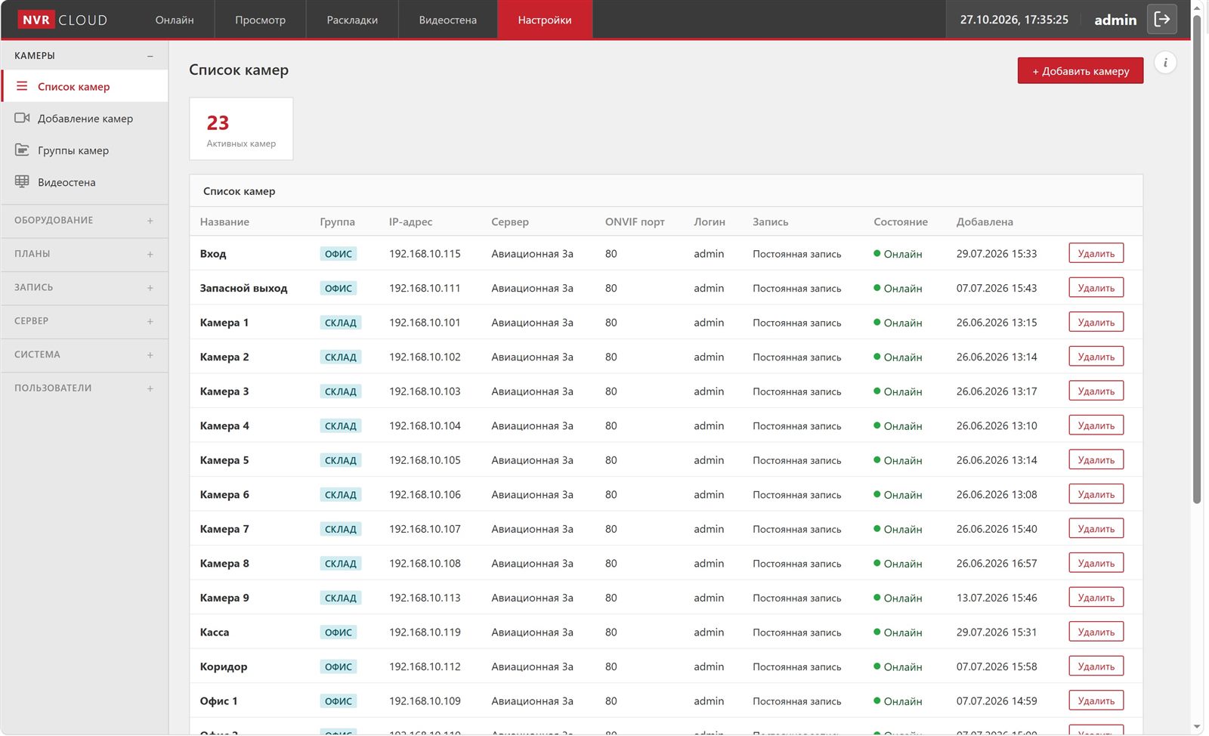Open the info icon at top right

click(1165, 63)
